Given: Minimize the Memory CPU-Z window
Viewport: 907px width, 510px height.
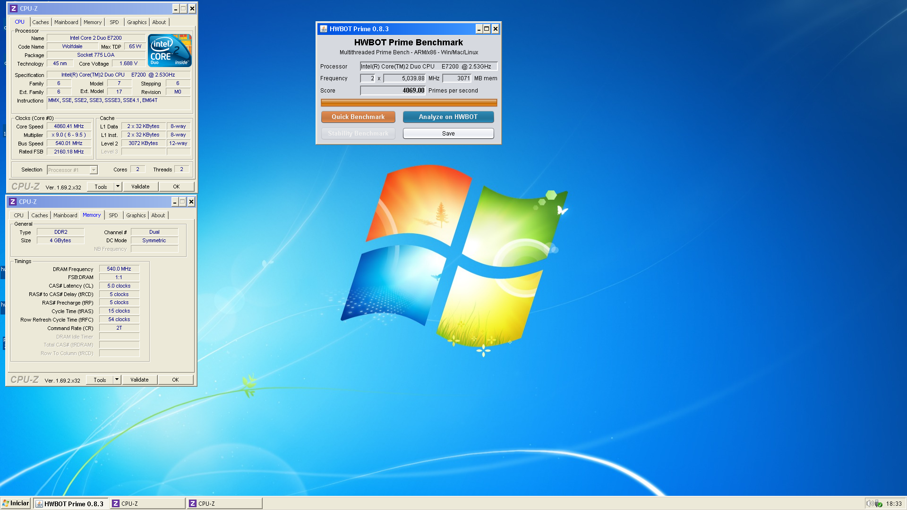Looking at the screenshot, I should [175, 202].
